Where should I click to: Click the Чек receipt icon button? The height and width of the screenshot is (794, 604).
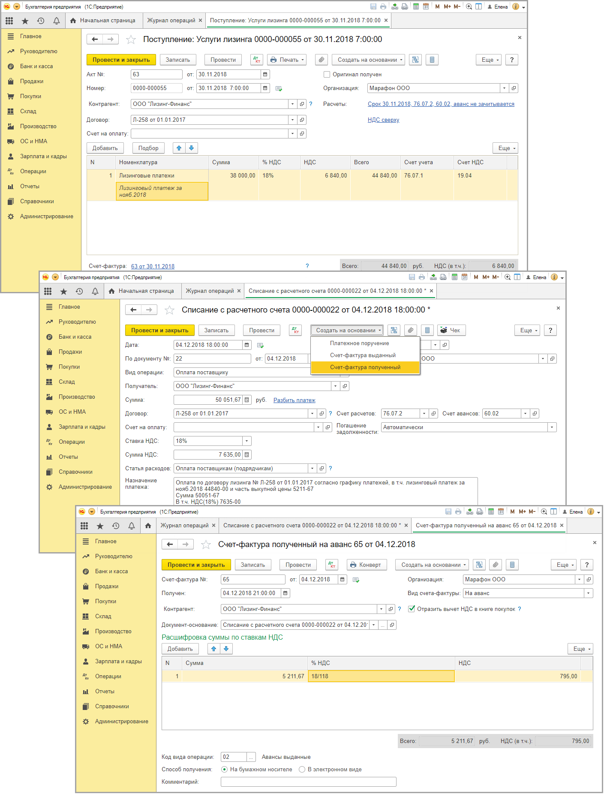(x=451, y=331)
